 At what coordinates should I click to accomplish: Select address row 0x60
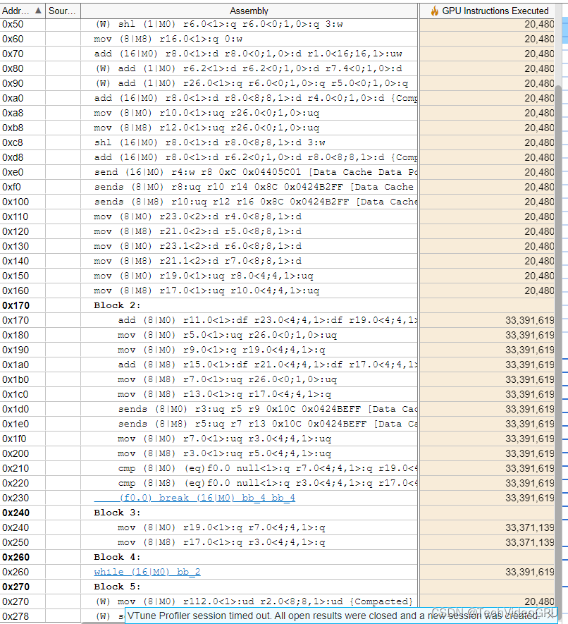(277, 39)
